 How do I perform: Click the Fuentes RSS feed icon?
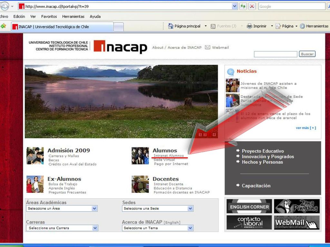point(213,26)
